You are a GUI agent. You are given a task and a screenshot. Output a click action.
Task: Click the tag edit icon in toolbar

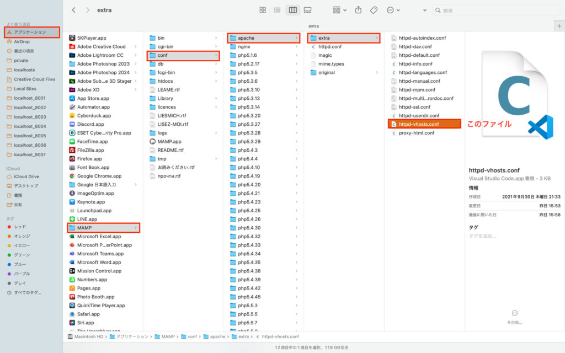[374, 10]
